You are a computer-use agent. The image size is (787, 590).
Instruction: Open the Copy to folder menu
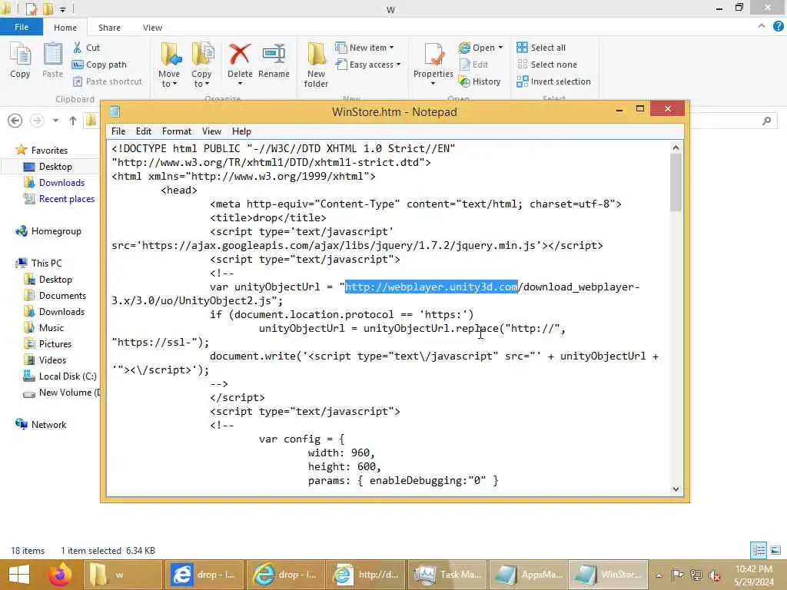(x=201, y=65)
